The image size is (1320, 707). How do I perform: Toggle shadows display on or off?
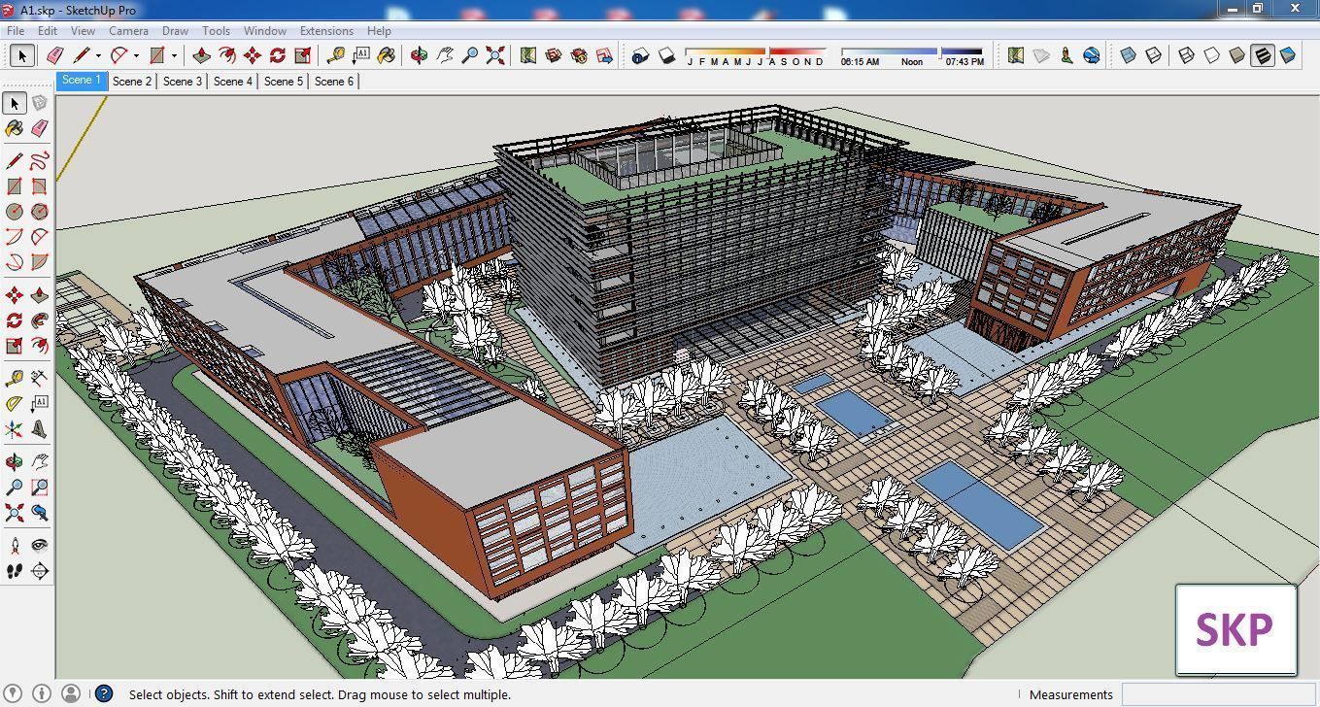pos(666,55)
